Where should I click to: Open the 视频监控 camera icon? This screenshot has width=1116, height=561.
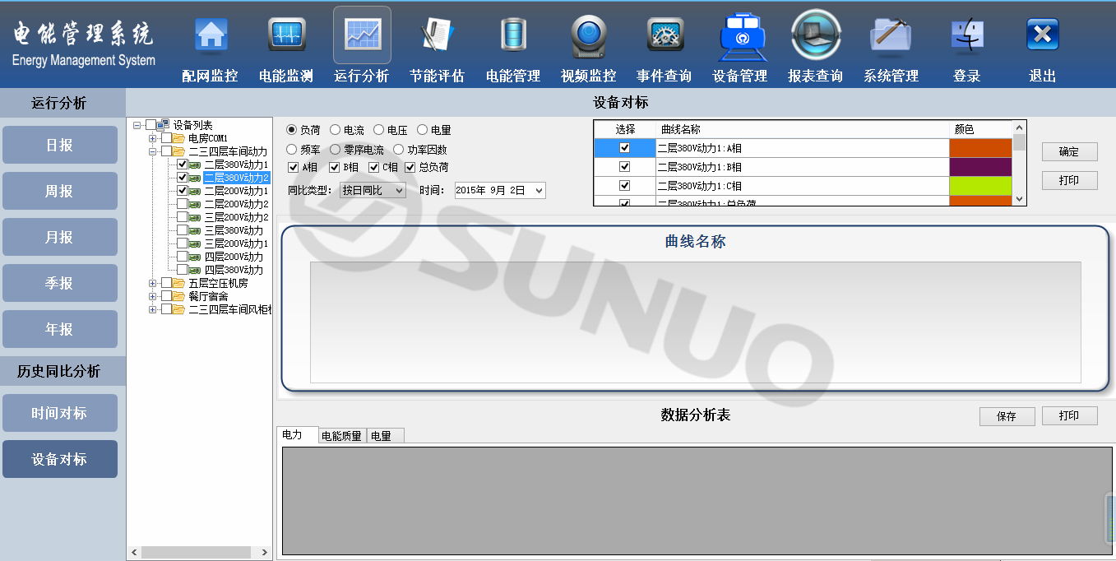(x=588, y=35)
